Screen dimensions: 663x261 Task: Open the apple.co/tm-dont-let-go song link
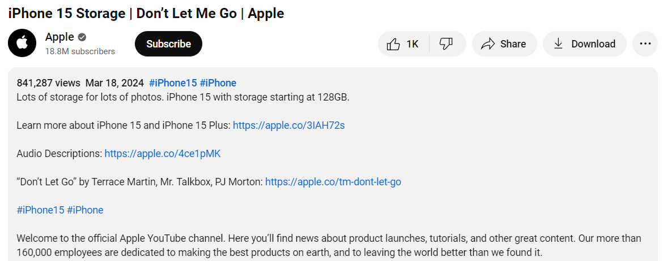click(x=333, y=182)
